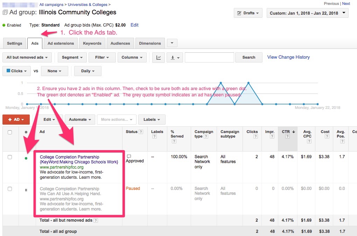Click the Approved status text

[x=135, y=161]
